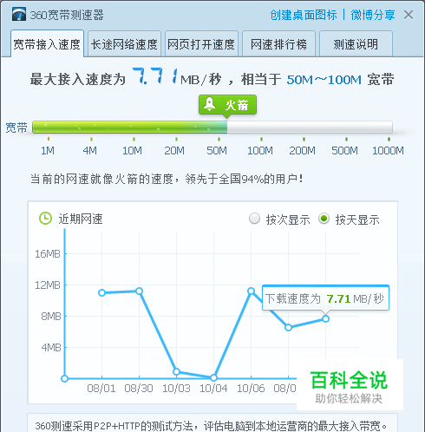Click the 1M scale label

[x=48, y=151]
